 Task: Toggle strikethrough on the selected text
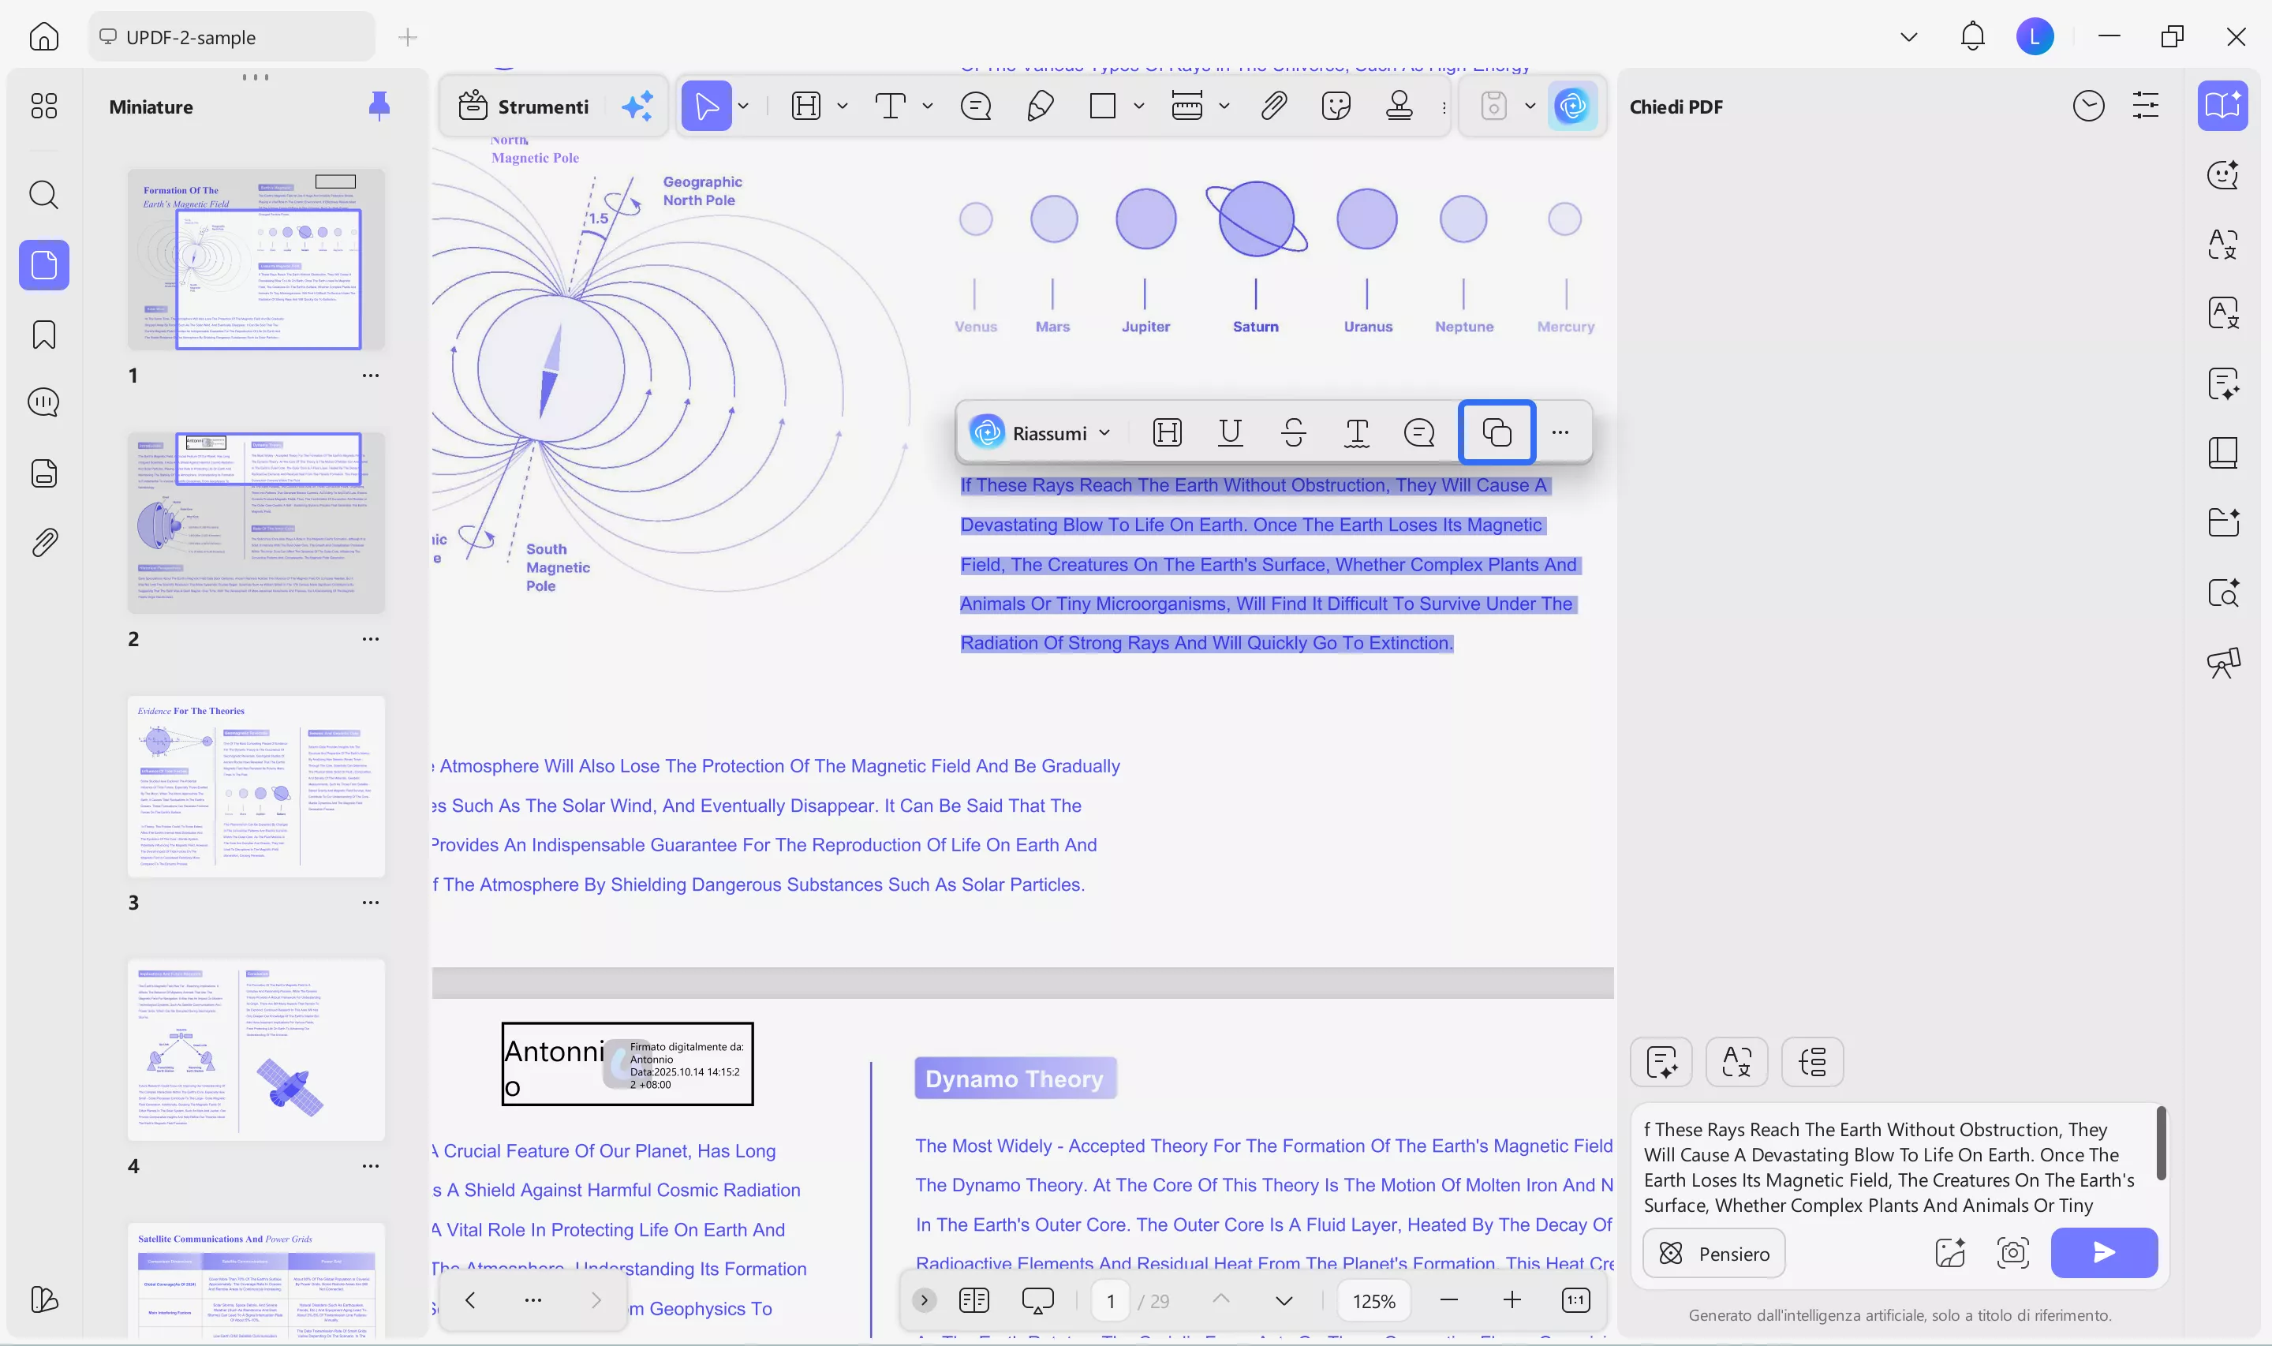pos(1293,432)
